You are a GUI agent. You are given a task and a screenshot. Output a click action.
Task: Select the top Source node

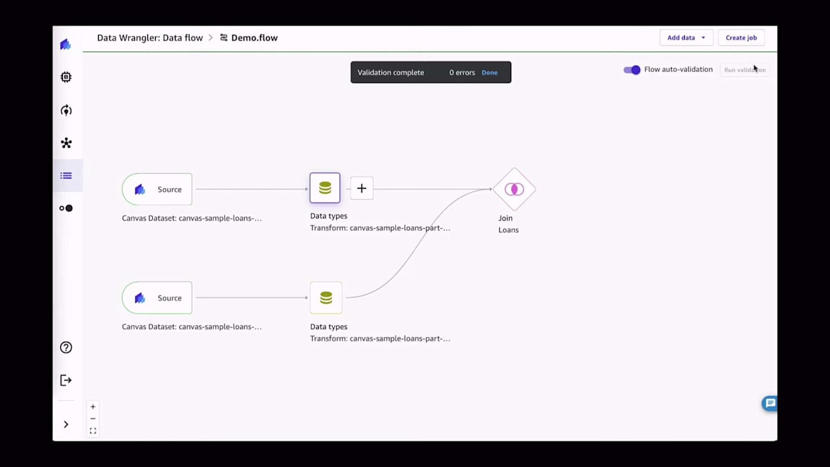(157, 189)
